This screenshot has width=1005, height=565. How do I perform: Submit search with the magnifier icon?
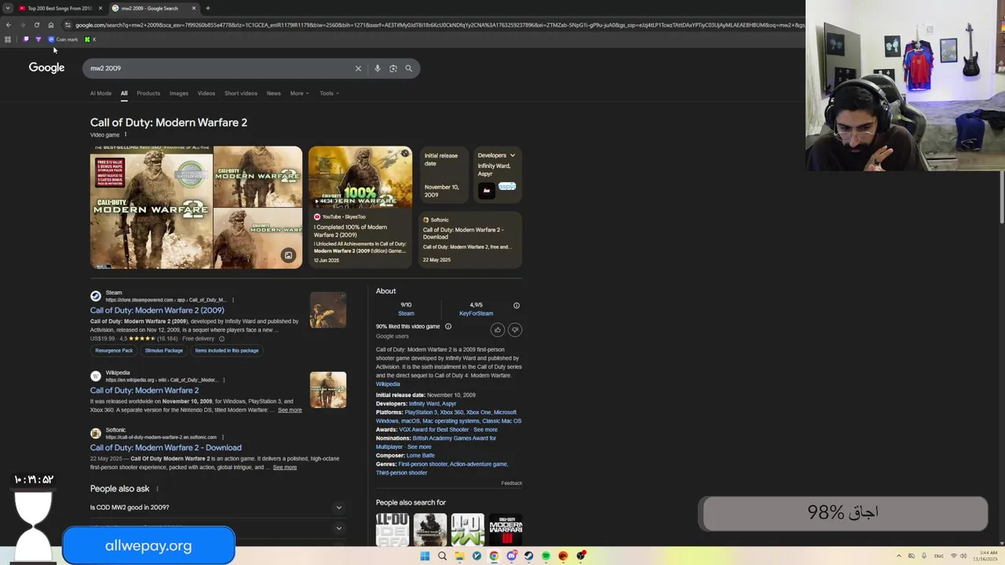click(408, 68)
